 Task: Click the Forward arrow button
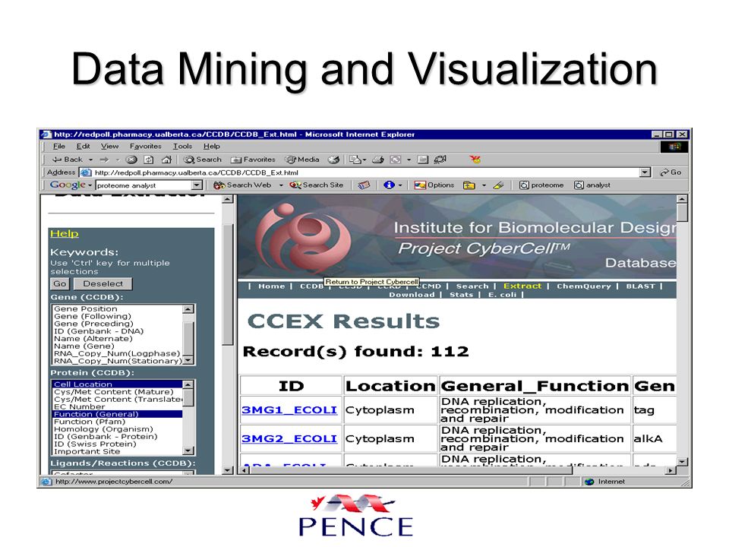[104, 160]
